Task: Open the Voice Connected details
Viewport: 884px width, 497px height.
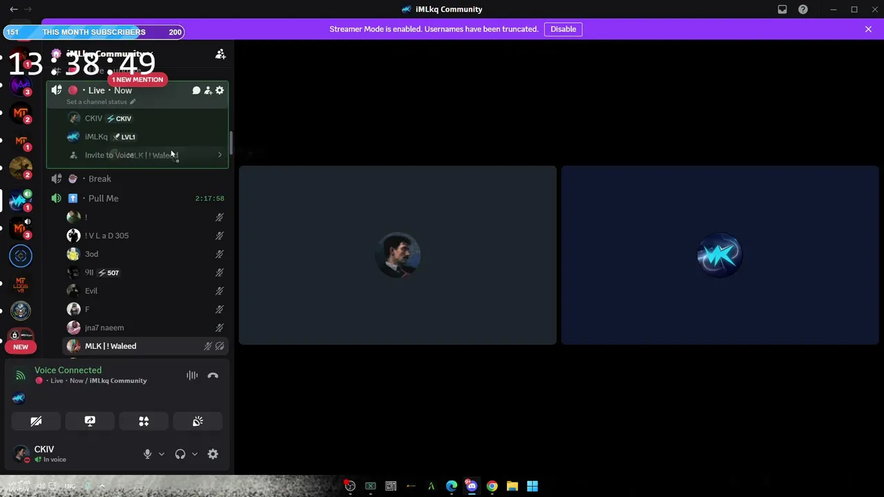Action: [68, 371]
